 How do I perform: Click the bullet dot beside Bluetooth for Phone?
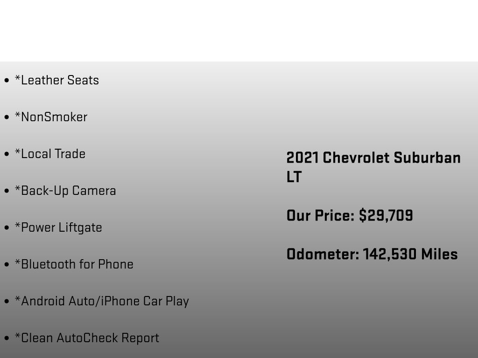[x=7, y=265]
